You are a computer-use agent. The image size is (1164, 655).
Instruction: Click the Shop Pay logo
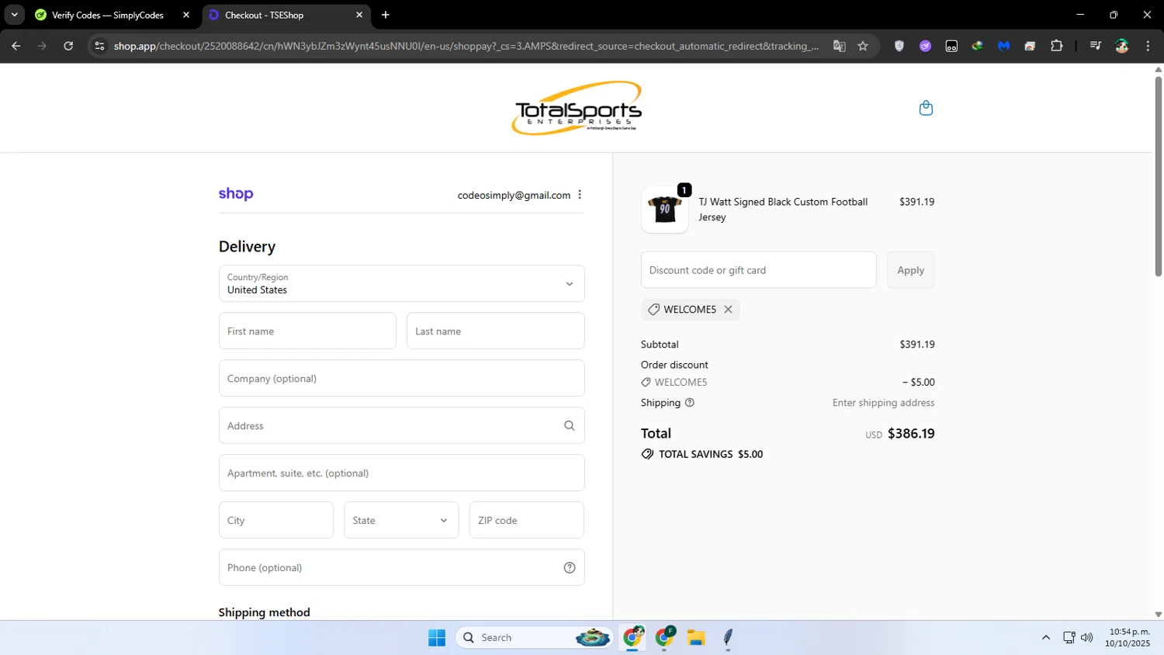pyautogui.click(x=236, y=194)
